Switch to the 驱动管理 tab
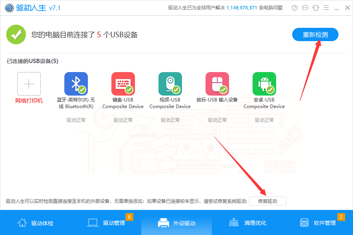353x235 pixels. coord(106,223)
